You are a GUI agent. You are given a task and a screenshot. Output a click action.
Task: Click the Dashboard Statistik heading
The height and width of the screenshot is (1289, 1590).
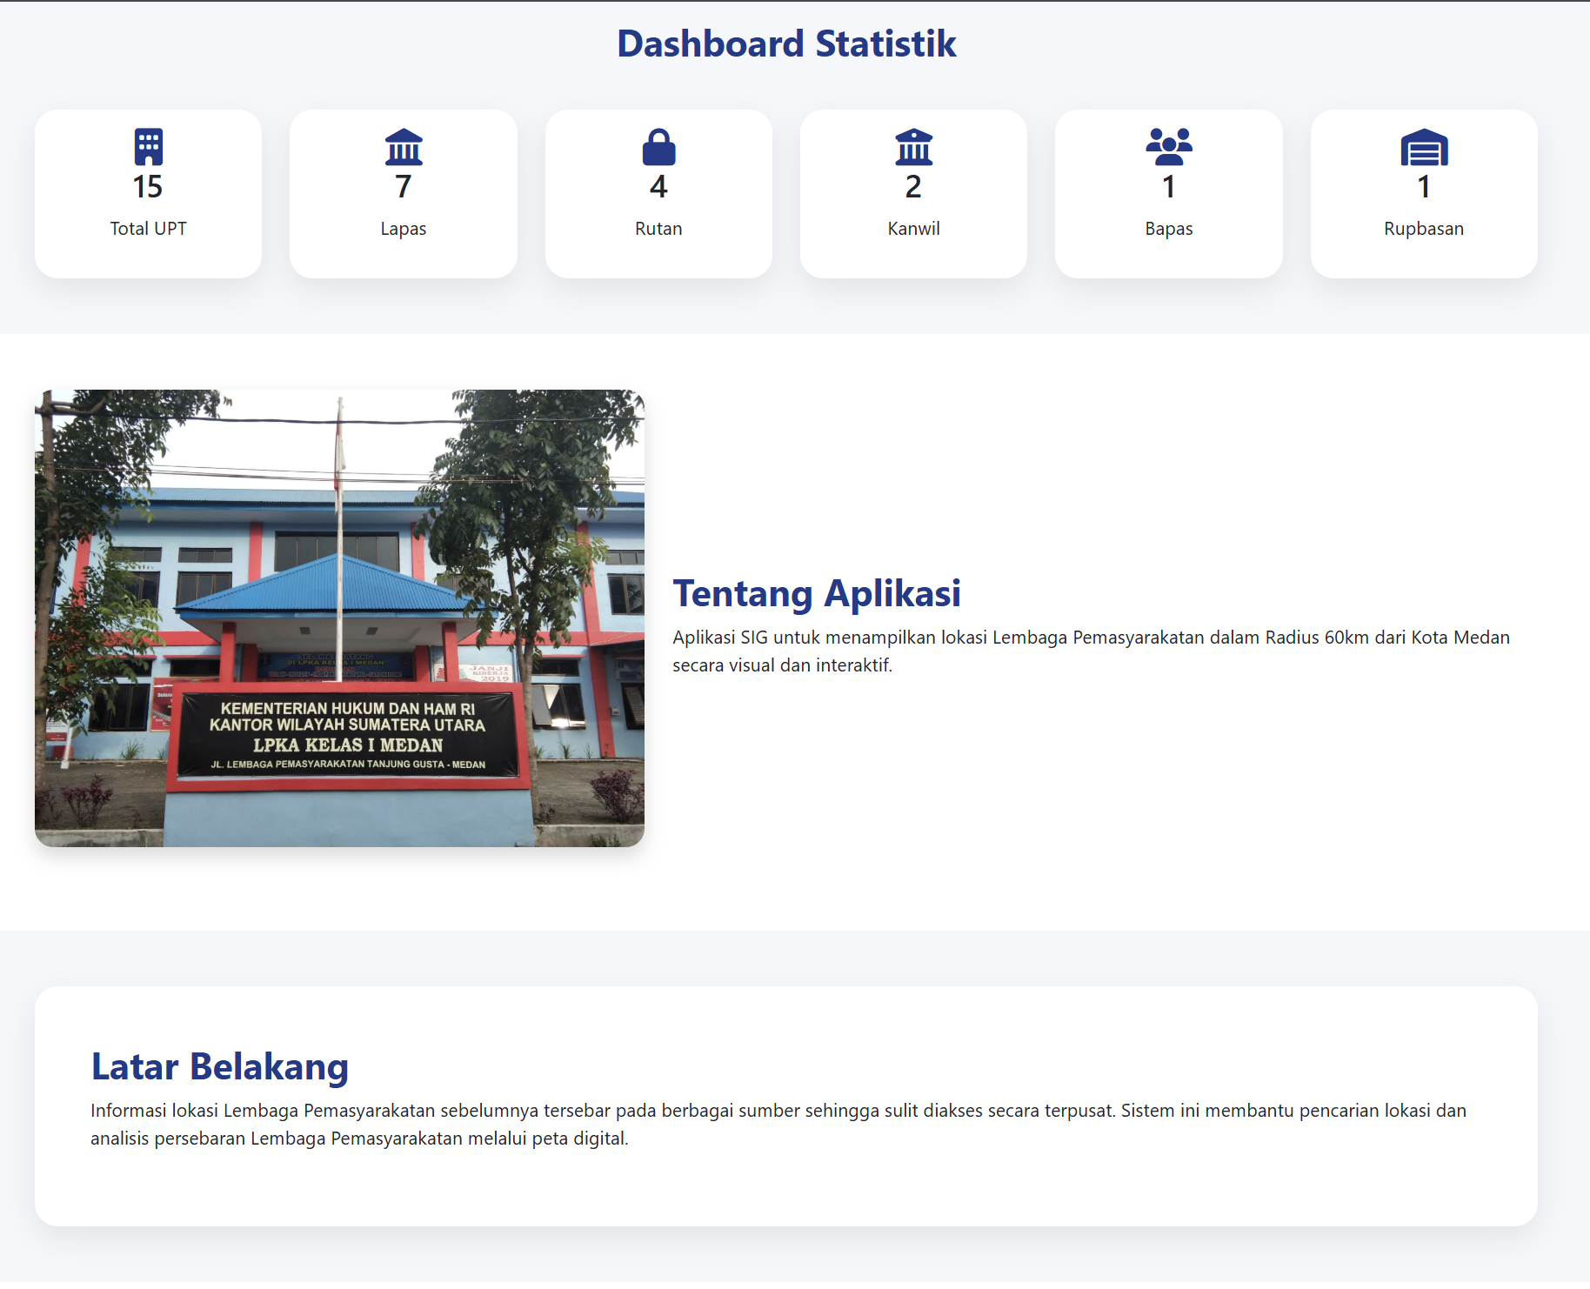point(786,43)
